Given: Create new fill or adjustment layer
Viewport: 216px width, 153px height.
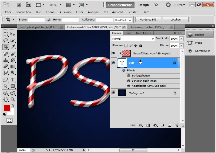Looking at the screenshot, I should (x=155, y=125).
